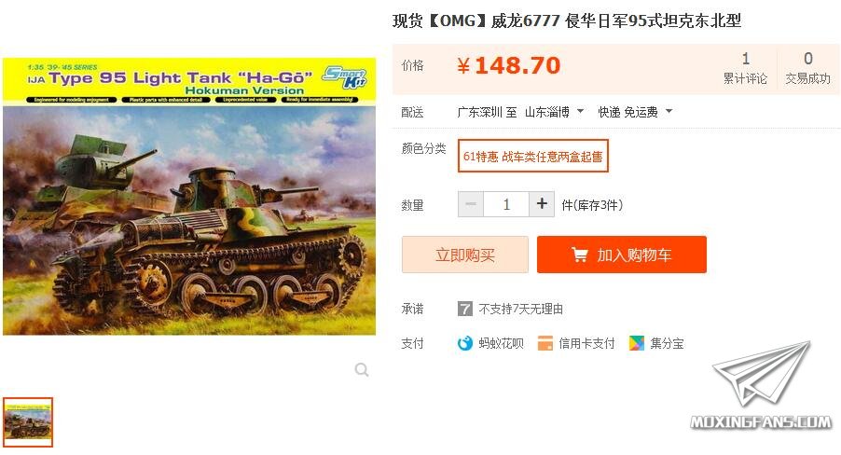Click the magnifier zoom icon under product image
This screenshot has width=841, height=455.
click(x=362, y=369)
